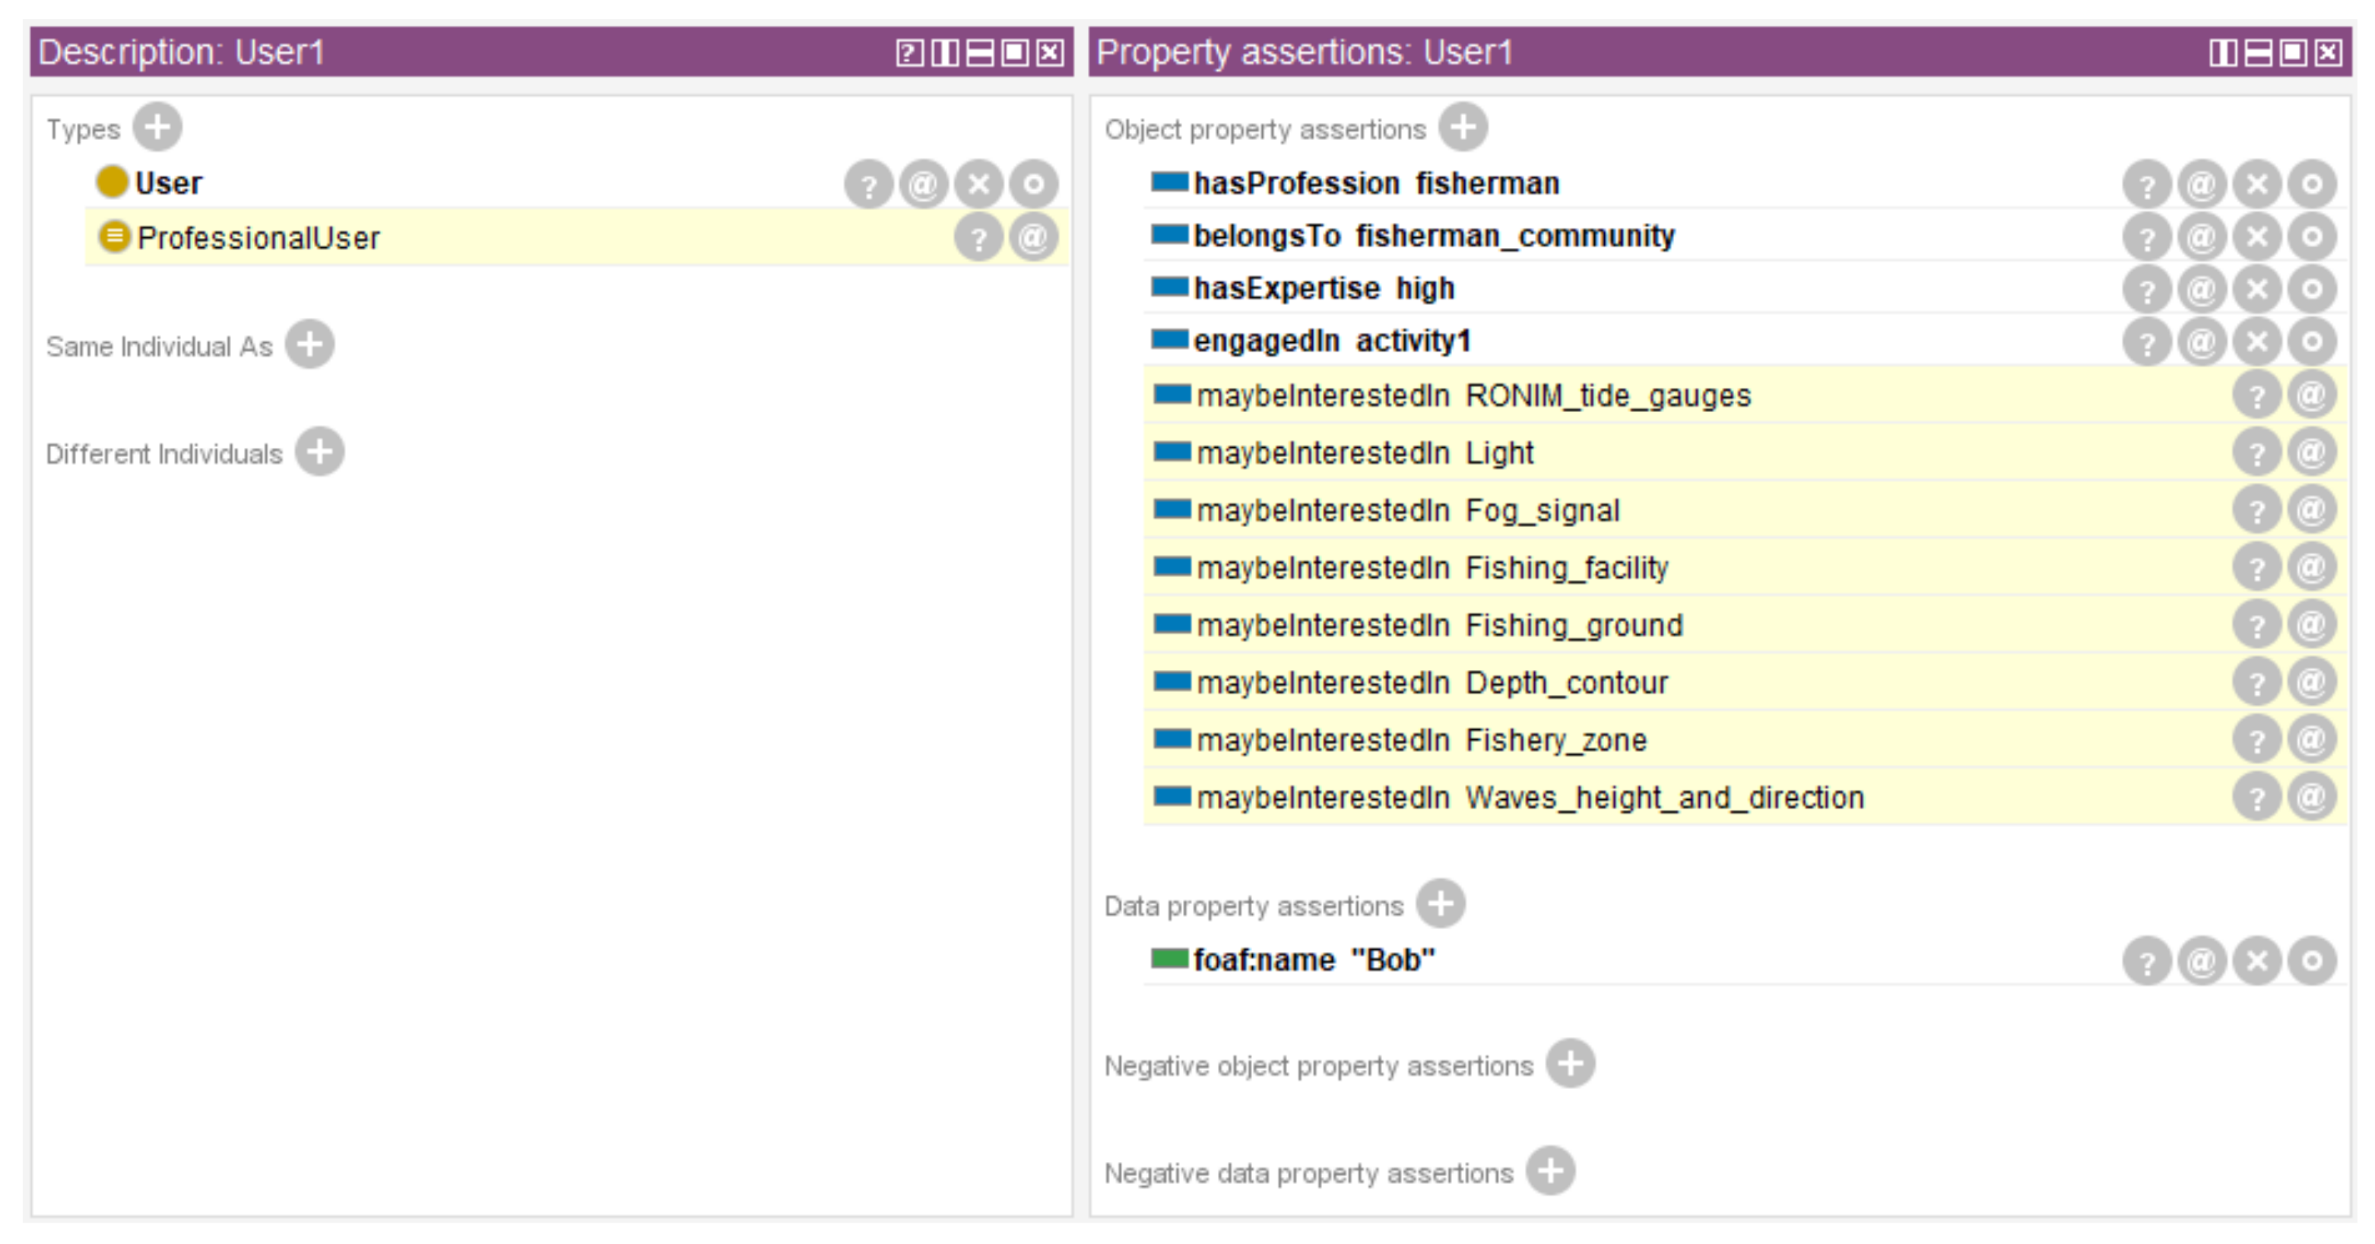Select the ProfessionalUser inferred type
Screen dimensions: 2375x1244
click(576, 238)
